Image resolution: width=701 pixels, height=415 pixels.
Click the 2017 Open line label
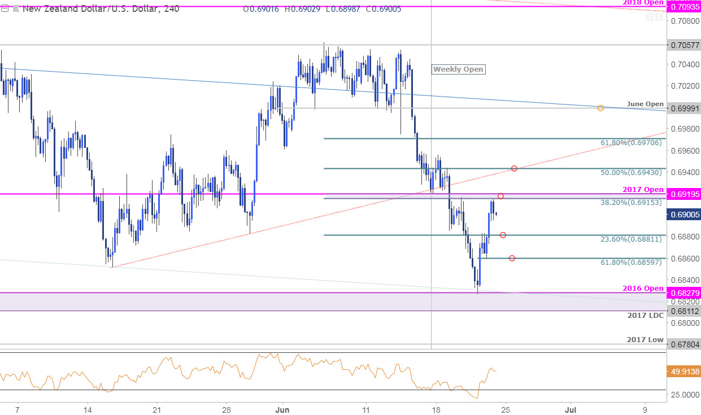tap(643, 189)
